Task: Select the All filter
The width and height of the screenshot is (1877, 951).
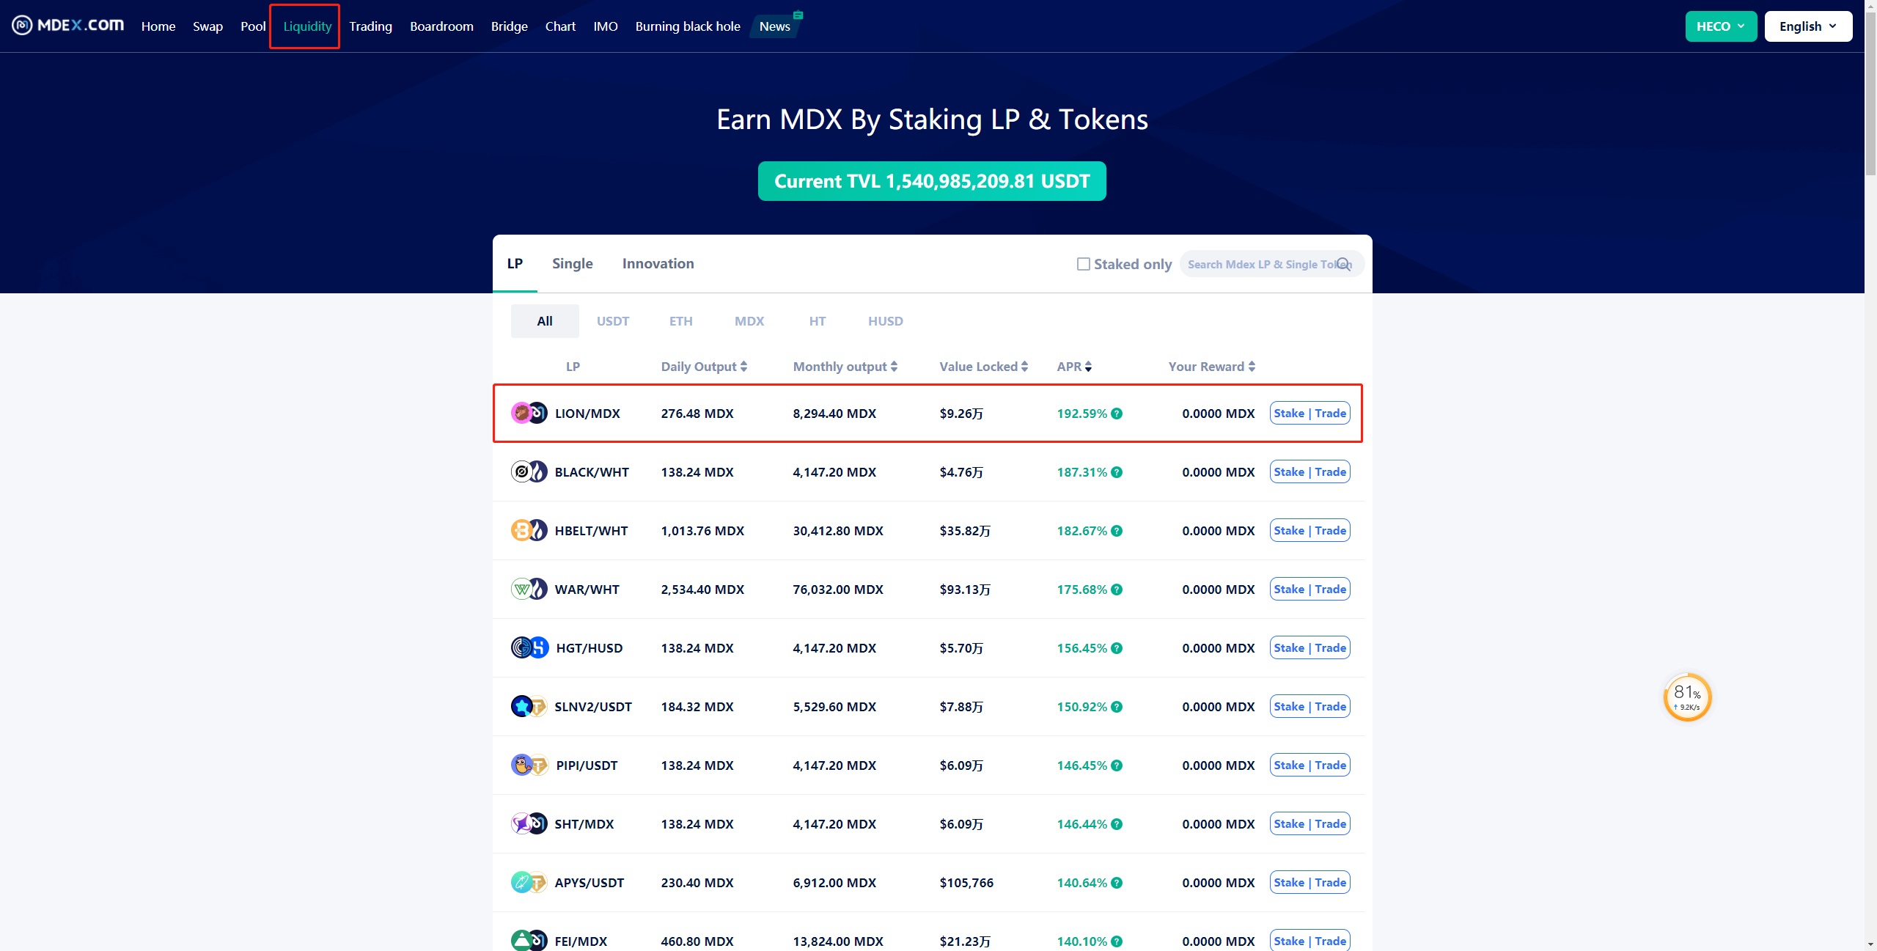Action: point(545,321)
